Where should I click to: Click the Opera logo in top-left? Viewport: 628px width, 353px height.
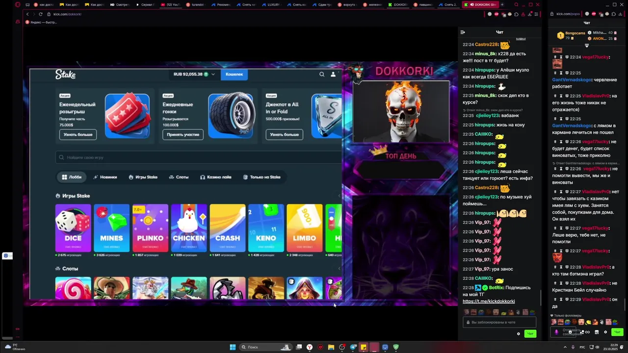[18, 4]
